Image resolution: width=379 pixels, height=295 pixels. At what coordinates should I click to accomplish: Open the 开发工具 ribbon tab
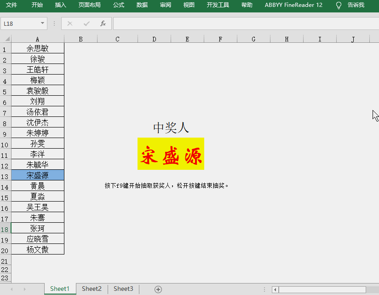click(x=218, y=5)
